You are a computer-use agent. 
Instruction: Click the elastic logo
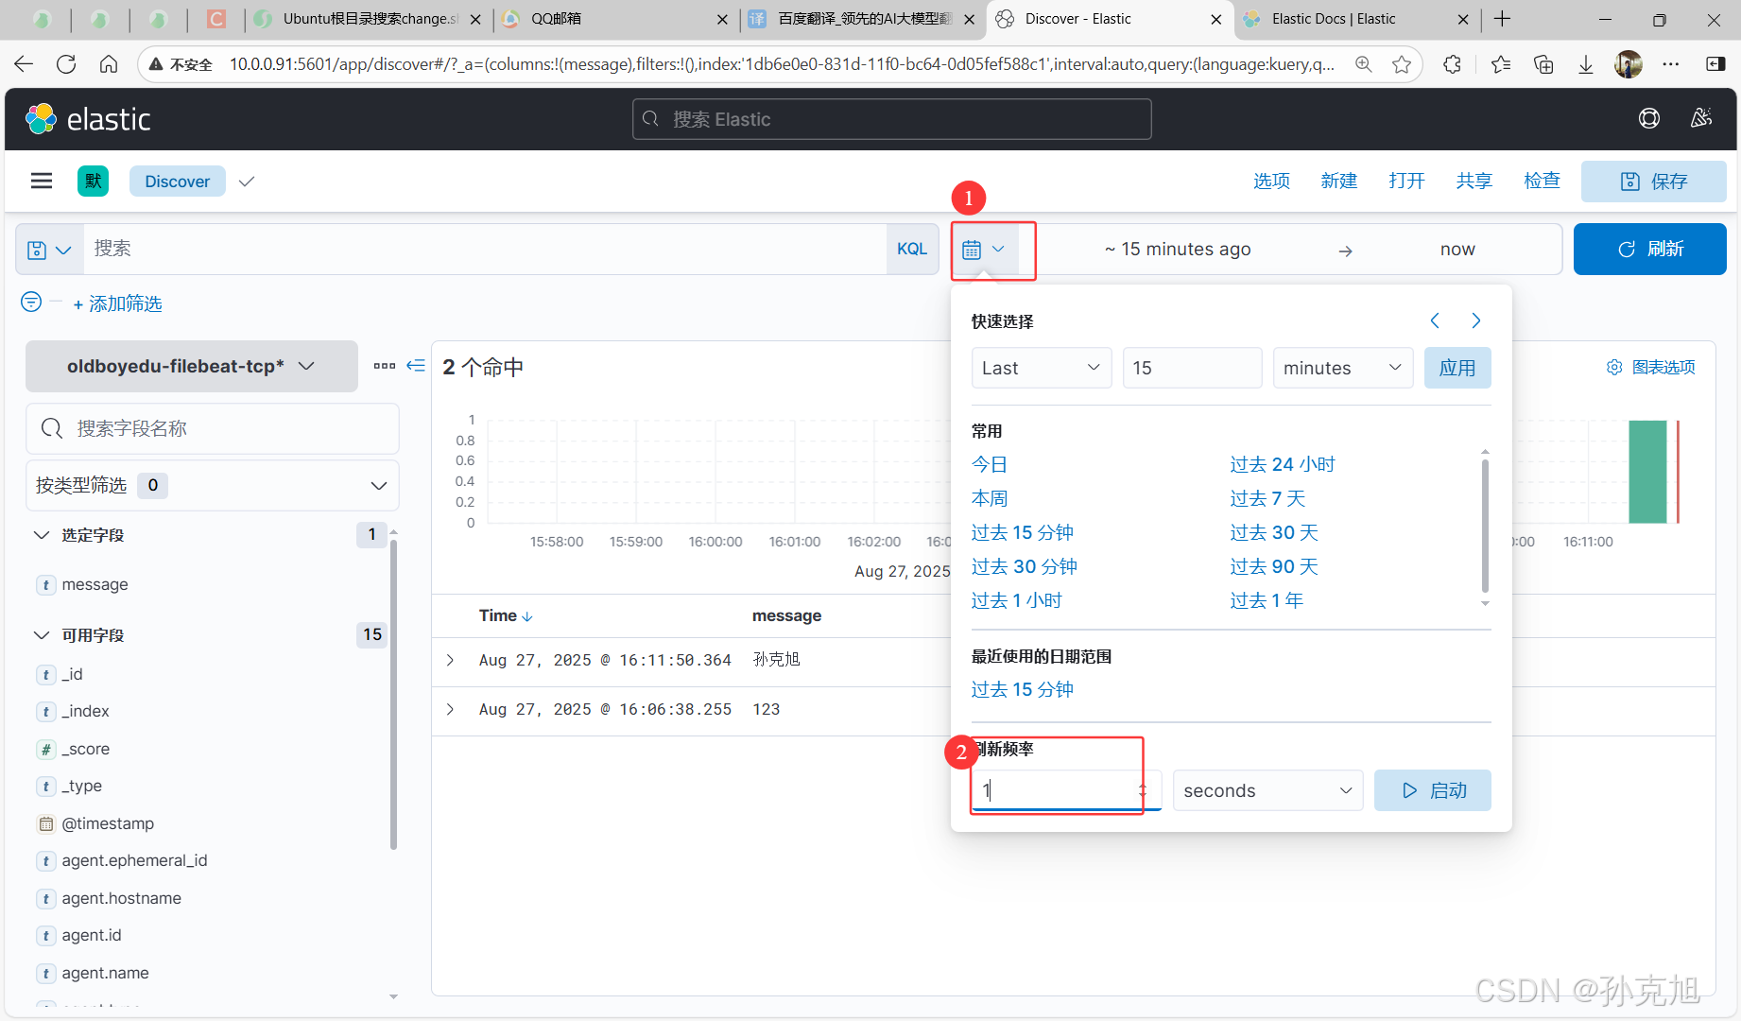[88, 119]
